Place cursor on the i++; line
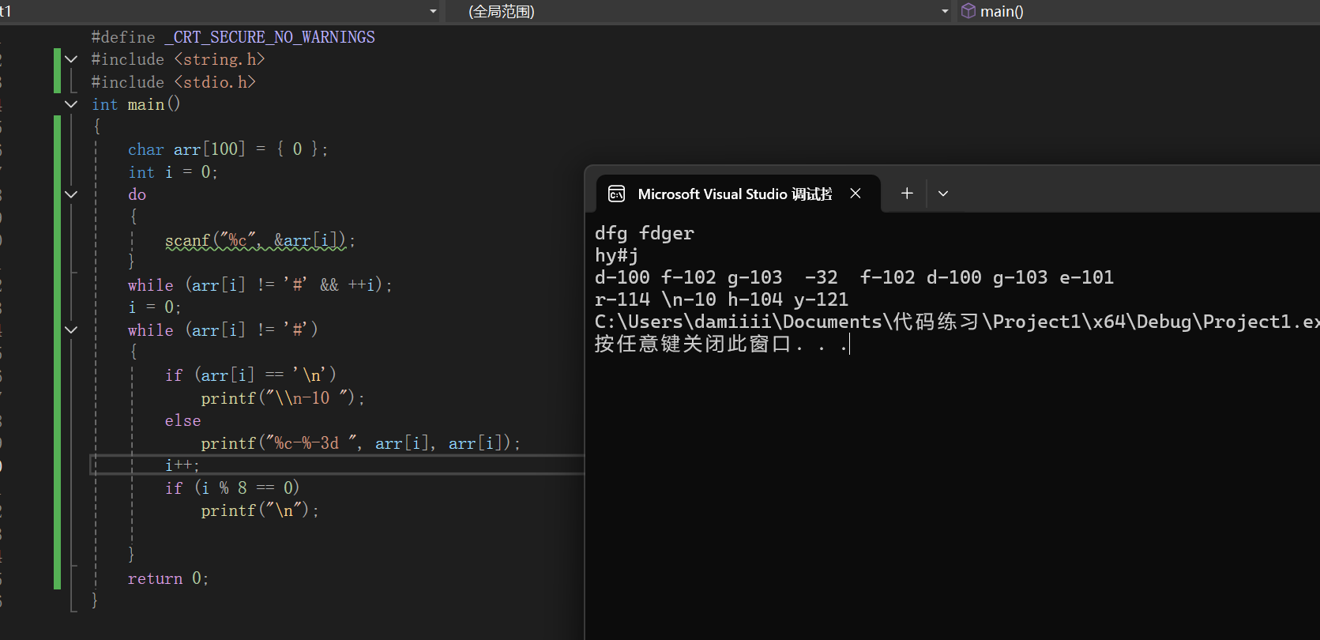1320x640 pixels. pyautogui.click(x=182, y=465)
